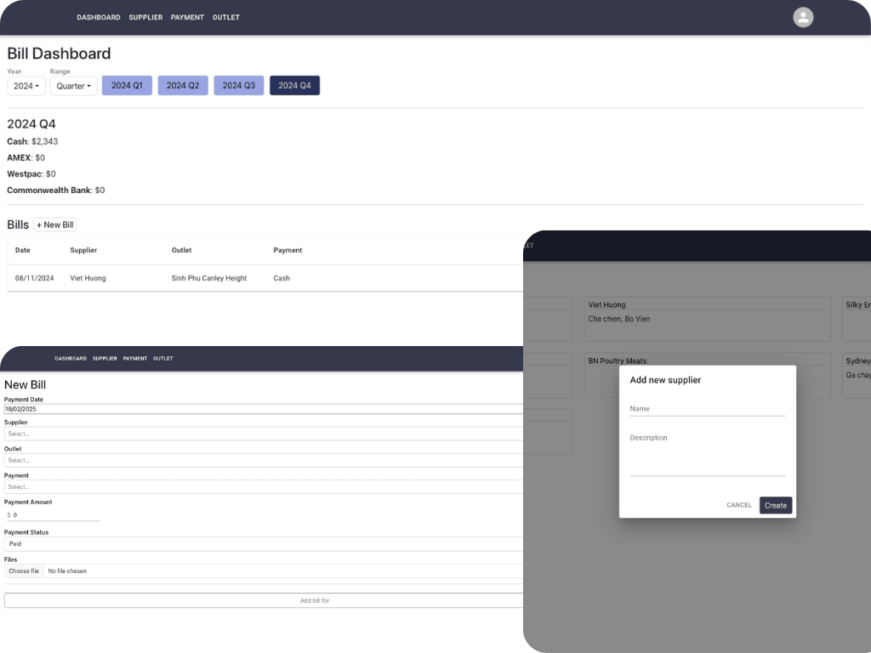Open the user profile avatar icon

[x=803, y=17]
